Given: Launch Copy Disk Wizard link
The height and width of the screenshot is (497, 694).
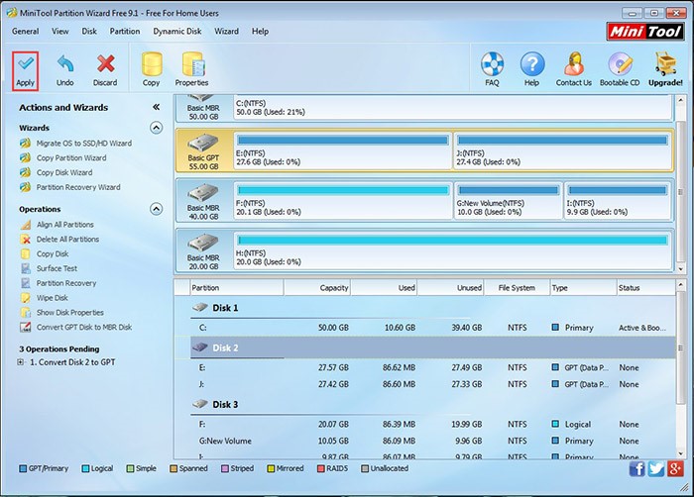Looking at the screenshot, I should tap(64, 172).
